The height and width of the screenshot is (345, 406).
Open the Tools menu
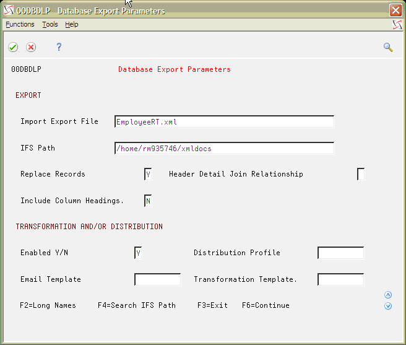[x=50, y=24]
